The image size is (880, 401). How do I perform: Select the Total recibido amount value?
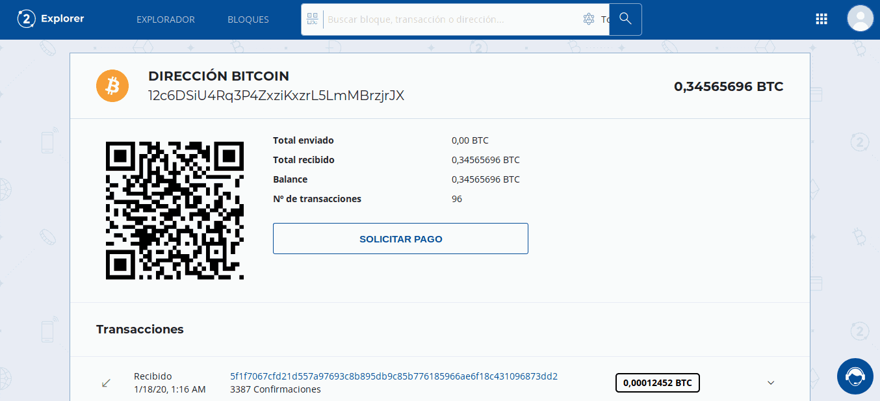(x=485, y=160)
